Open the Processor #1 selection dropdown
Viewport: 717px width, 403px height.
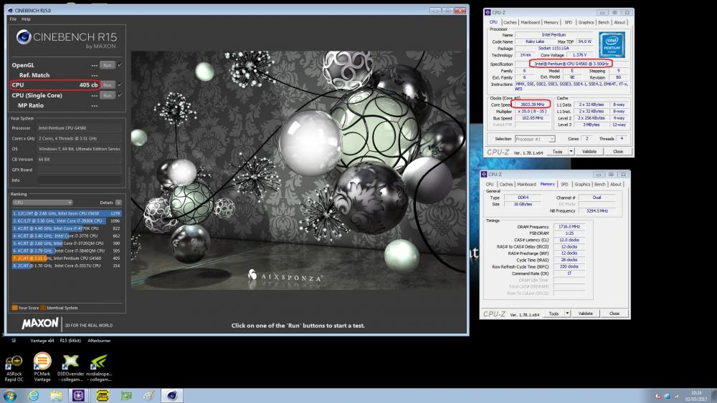[535, 139]
